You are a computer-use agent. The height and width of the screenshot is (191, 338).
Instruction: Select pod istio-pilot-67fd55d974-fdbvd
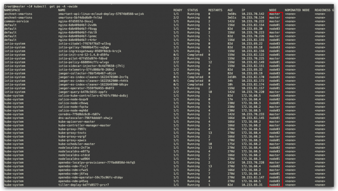click(x=83, y=59)
